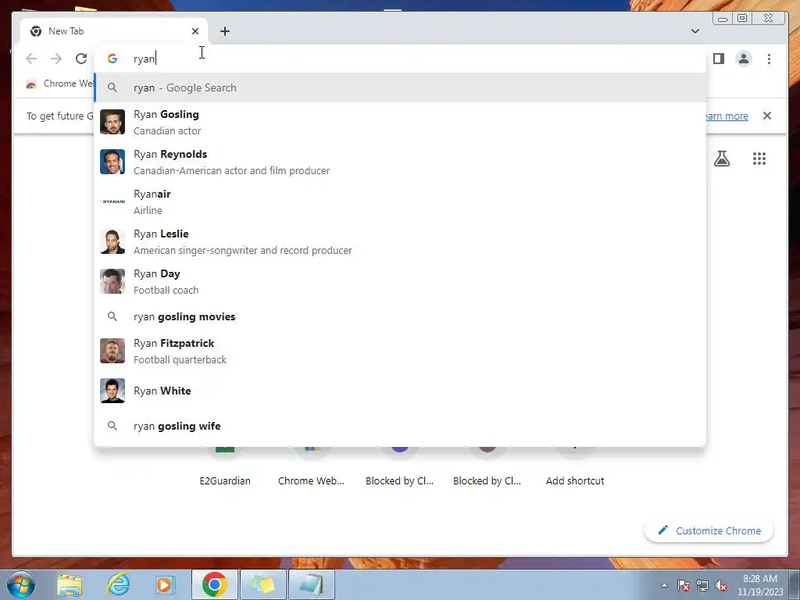Choose 'ryan gosling movies' suggestion
800x600 pixels.
point(400,316)
